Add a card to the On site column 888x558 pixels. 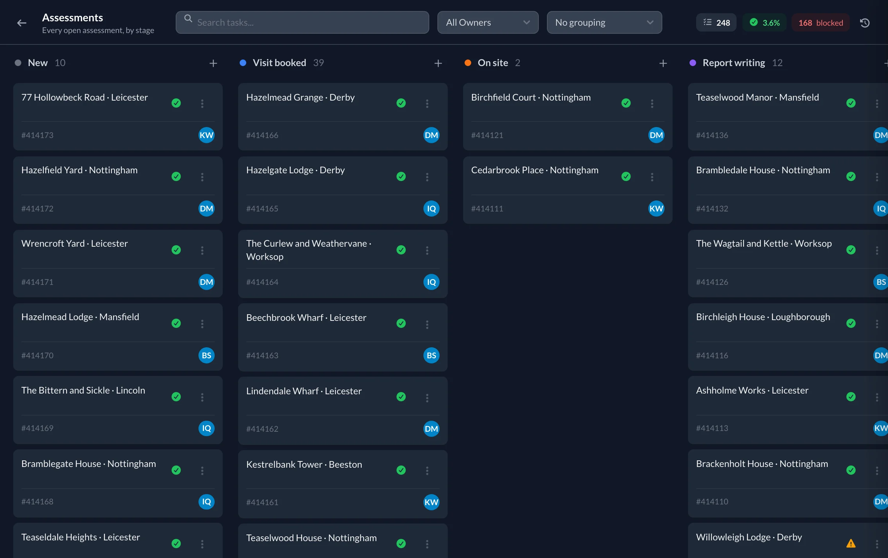click(x=663, y=64)
